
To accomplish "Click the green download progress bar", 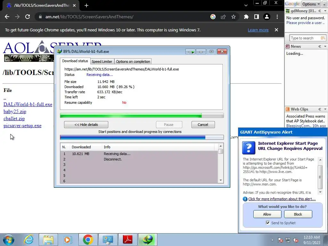I will (x=142, y=115).
